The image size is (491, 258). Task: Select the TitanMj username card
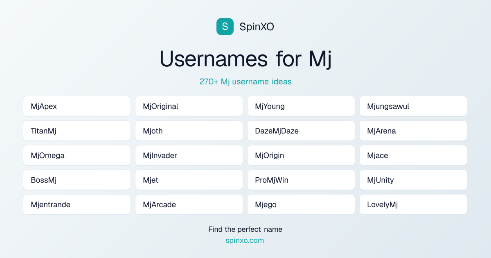[77, 131]
